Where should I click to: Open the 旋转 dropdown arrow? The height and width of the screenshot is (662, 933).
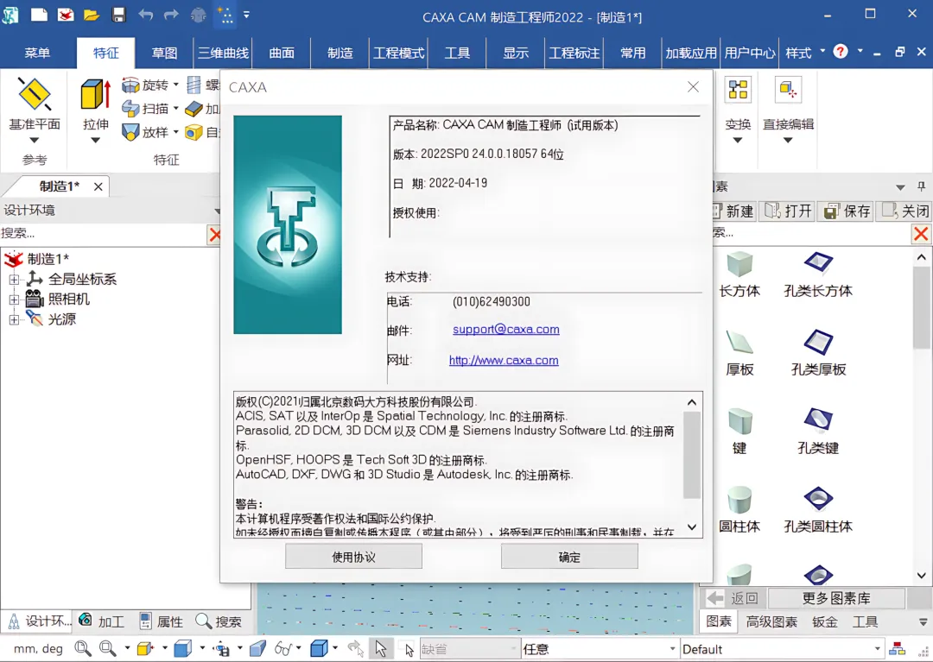coord(176,85)
